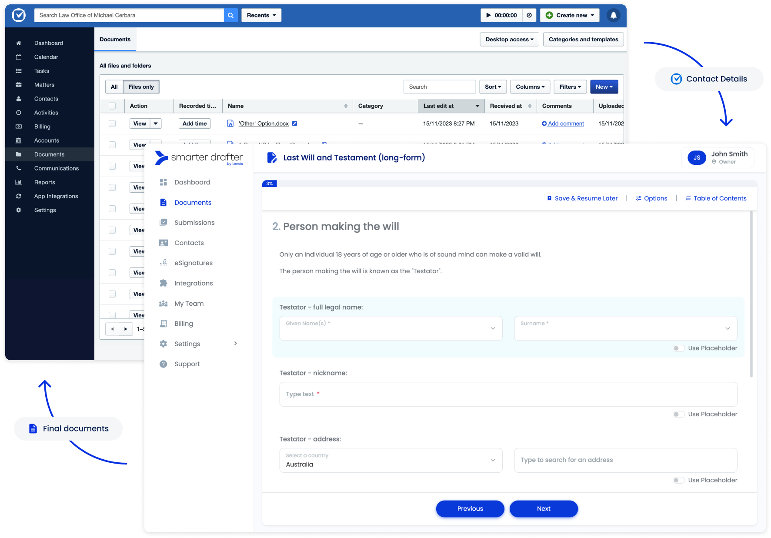
Task: Click the clock icon beside the timer
Action: tap(529, 15)
